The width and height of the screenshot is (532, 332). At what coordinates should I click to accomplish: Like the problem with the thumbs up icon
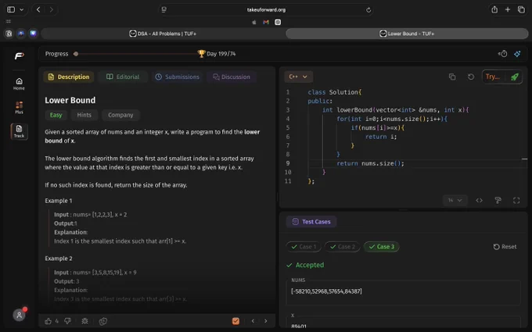click(49, 321)
